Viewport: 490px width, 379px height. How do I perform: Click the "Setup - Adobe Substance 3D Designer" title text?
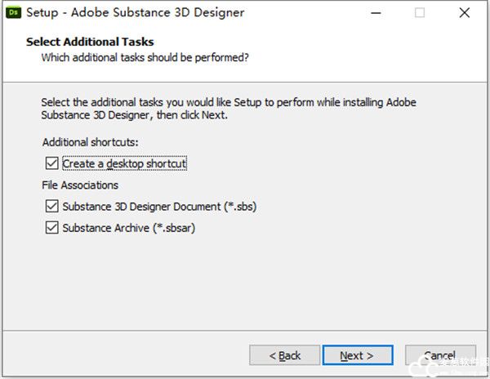(x=135, y=13)
